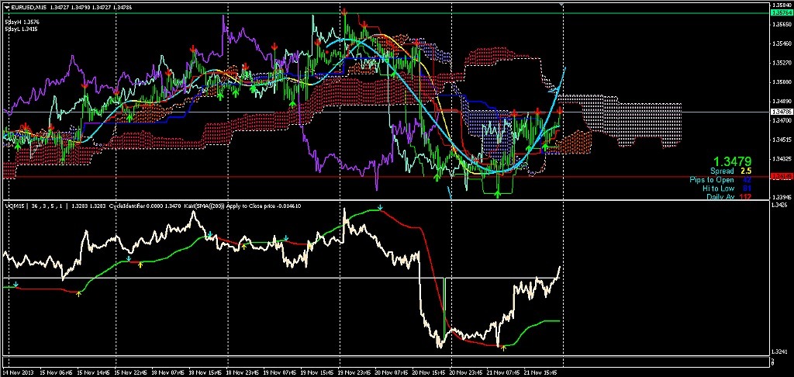Click the 21 Nov 15:45 time label

541,372
